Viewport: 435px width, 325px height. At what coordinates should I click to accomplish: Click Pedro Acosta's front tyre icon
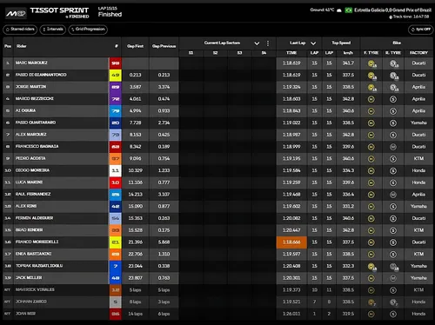click(x=371, y=159)
